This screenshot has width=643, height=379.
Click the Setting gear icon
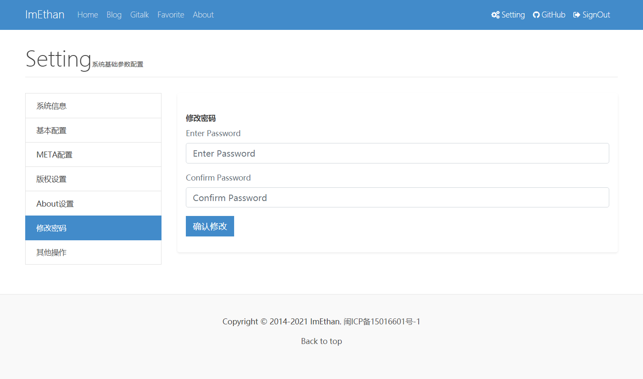click(x=495, y=15)
